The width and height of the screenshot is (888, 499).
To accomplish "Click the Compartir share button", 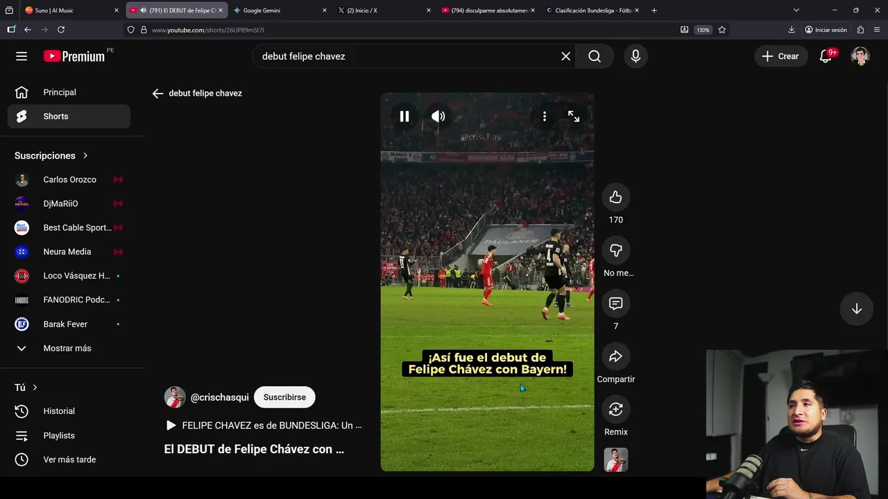I will (615, 356).
